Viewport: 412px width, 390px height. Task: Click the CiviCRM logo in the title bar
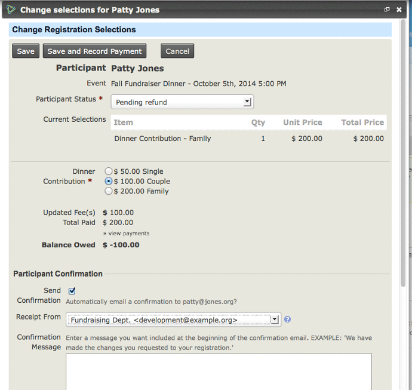point(11,10)
